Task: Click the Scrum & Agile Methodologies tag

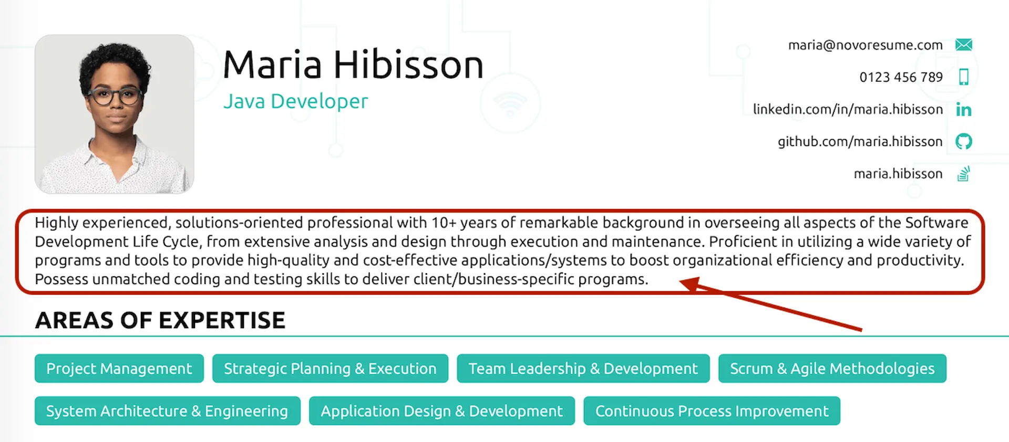Action: [x=832, y=369]
